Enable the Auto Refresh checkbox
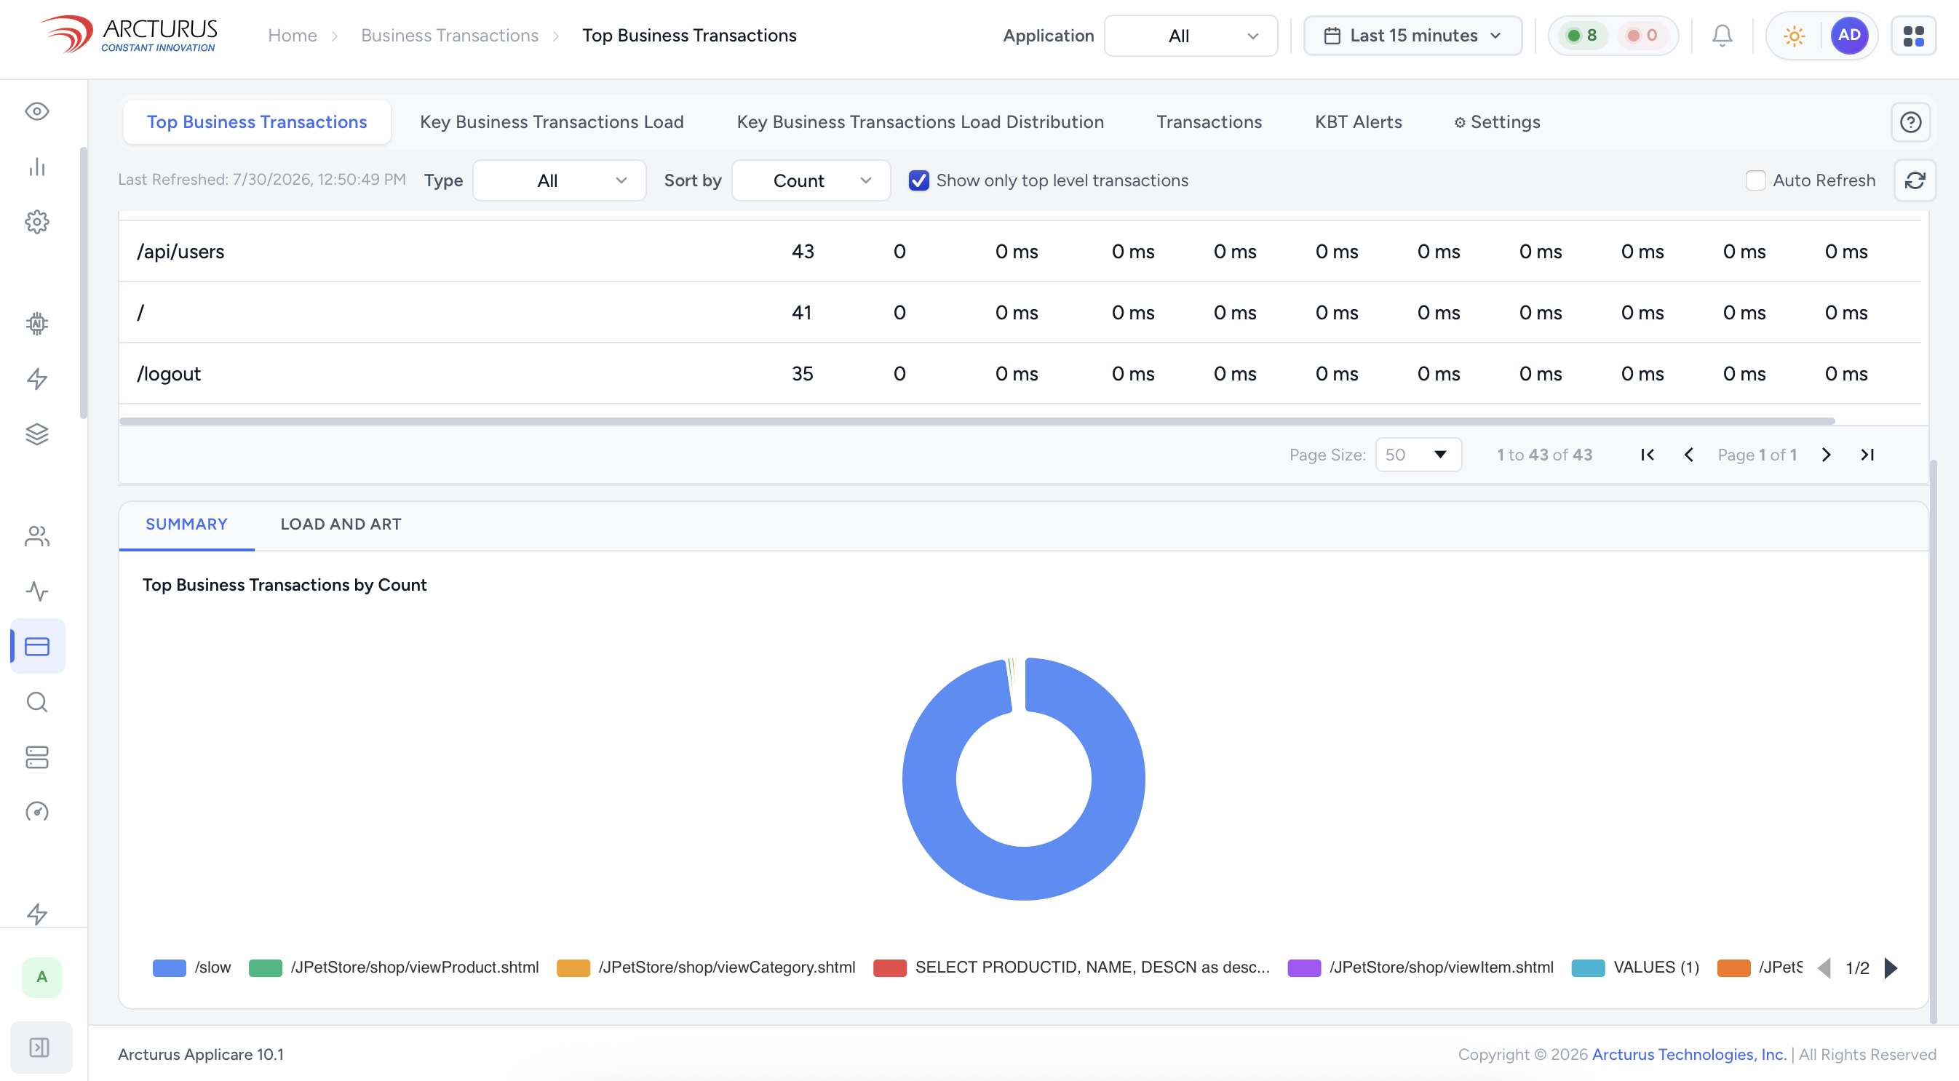Screen dimensions: 1959x1081 (x=1755, y=181)
